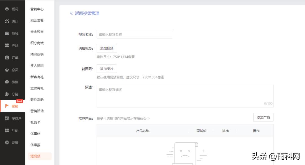
Task: Click the 添加视频 add video button
Action: [x=106, y=48]
